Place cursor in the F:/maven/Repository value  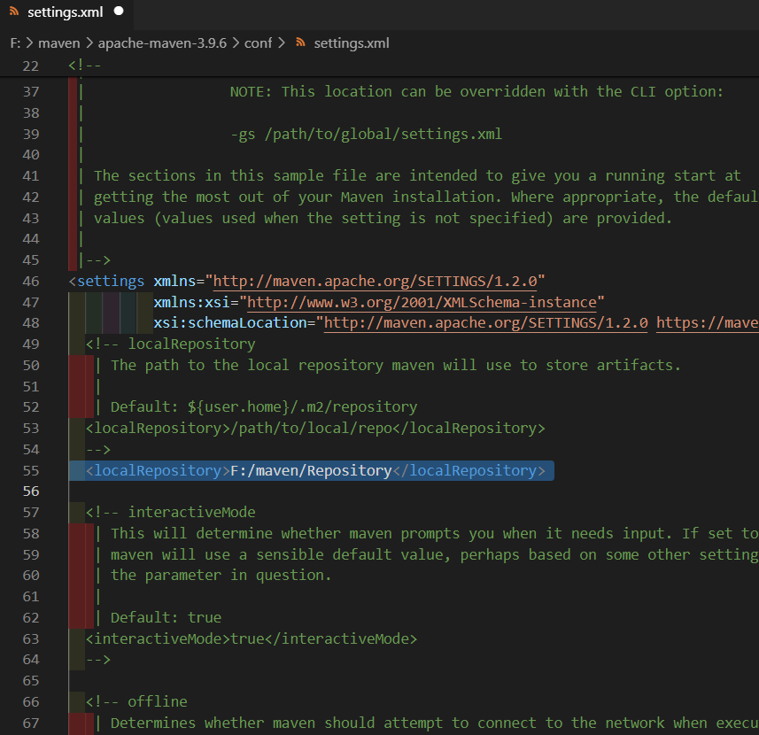pyautogui.click(x=310, y=471)
